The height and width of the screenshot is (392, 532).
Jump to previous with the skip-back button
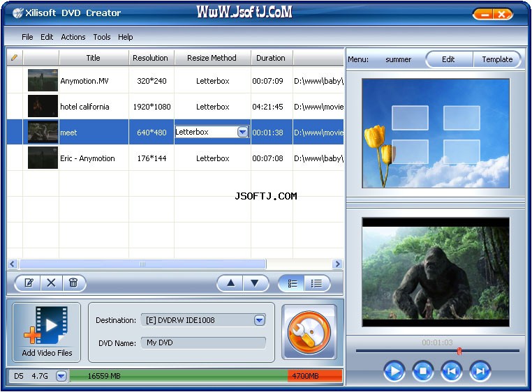[x=452, y=371]
